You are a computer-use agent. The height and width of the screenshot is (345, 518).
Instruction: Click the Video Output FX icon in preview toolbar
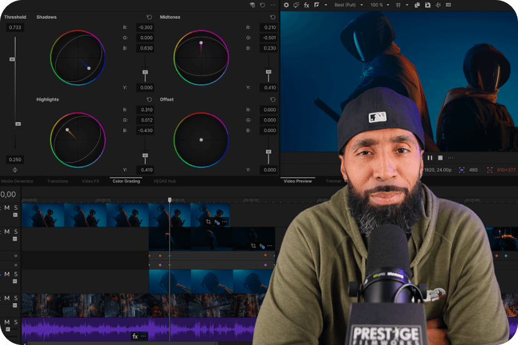click(x=307, y=5)
